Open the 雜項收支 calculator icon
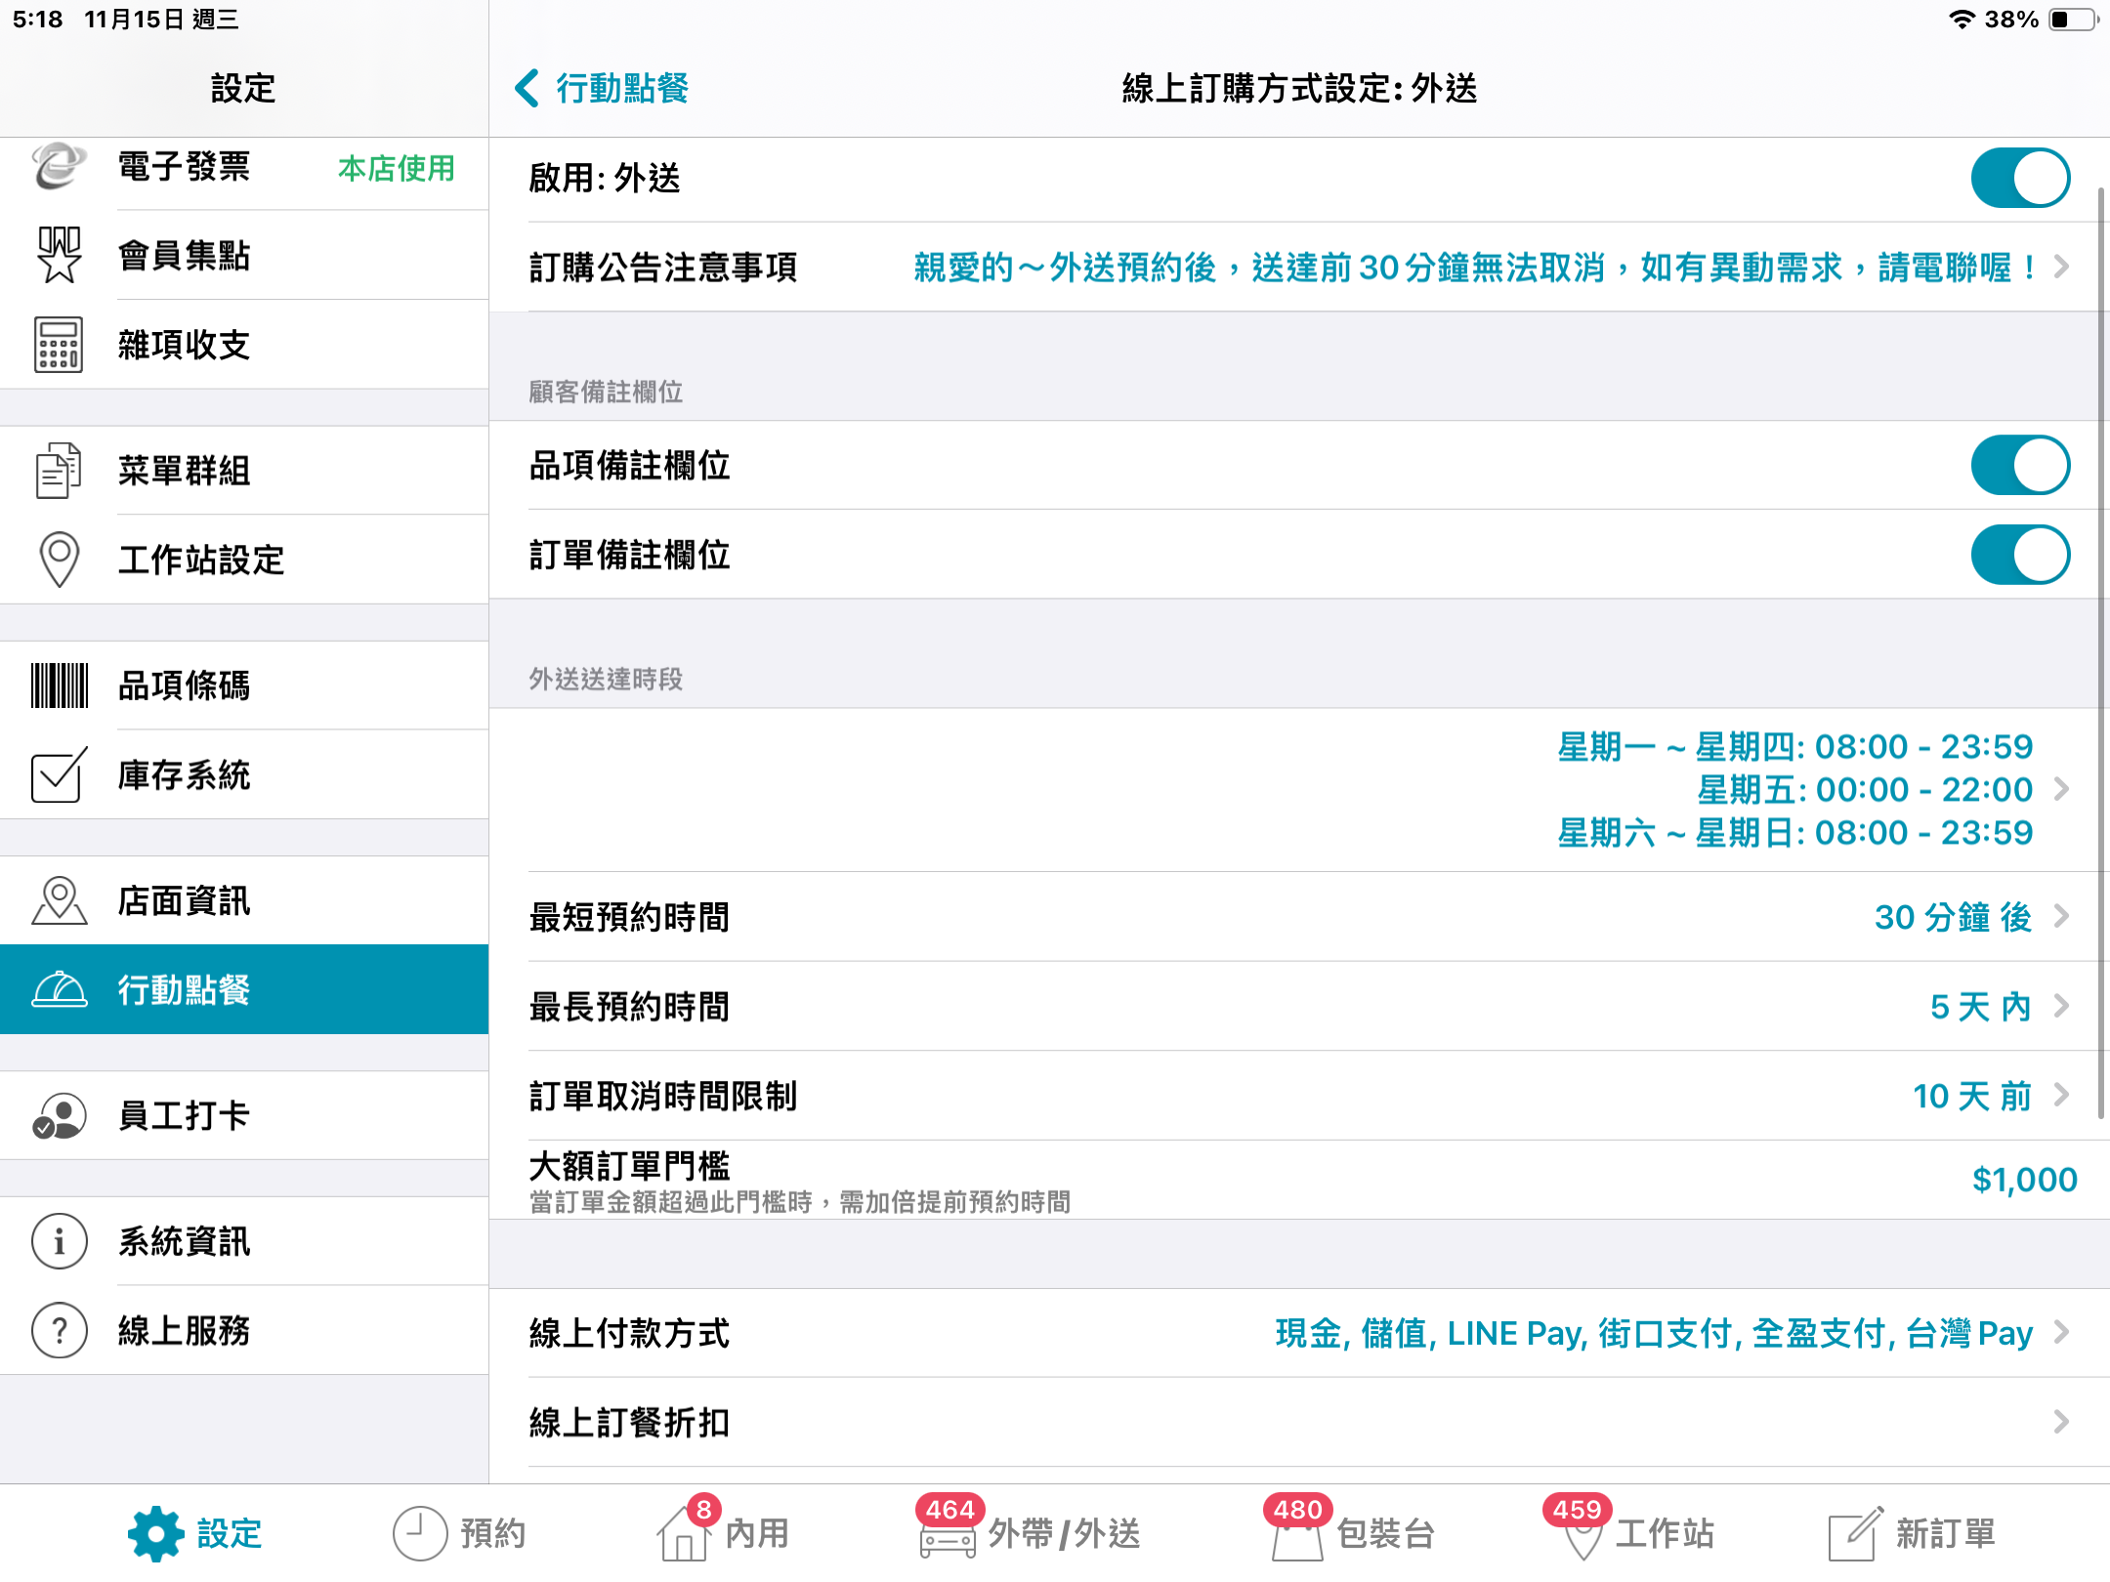 (59, 345)
